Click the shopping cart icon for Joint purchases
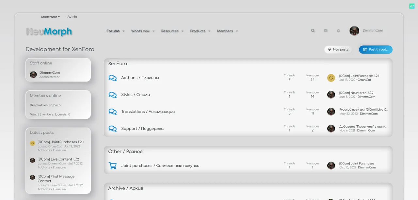The width and height of the screenshot is (418, 200). click(x=113, y=165)
